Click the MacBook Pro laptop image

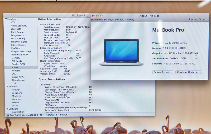tap(121, 52)
